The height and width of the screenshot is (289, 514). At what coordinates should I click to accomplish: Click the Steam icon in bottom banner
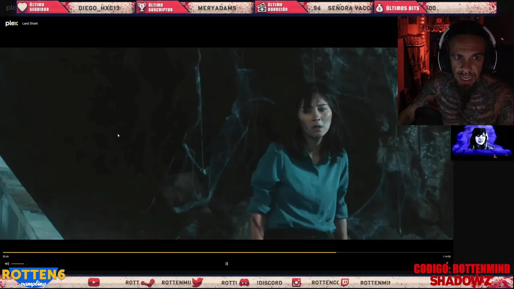[x=148, y=283]
